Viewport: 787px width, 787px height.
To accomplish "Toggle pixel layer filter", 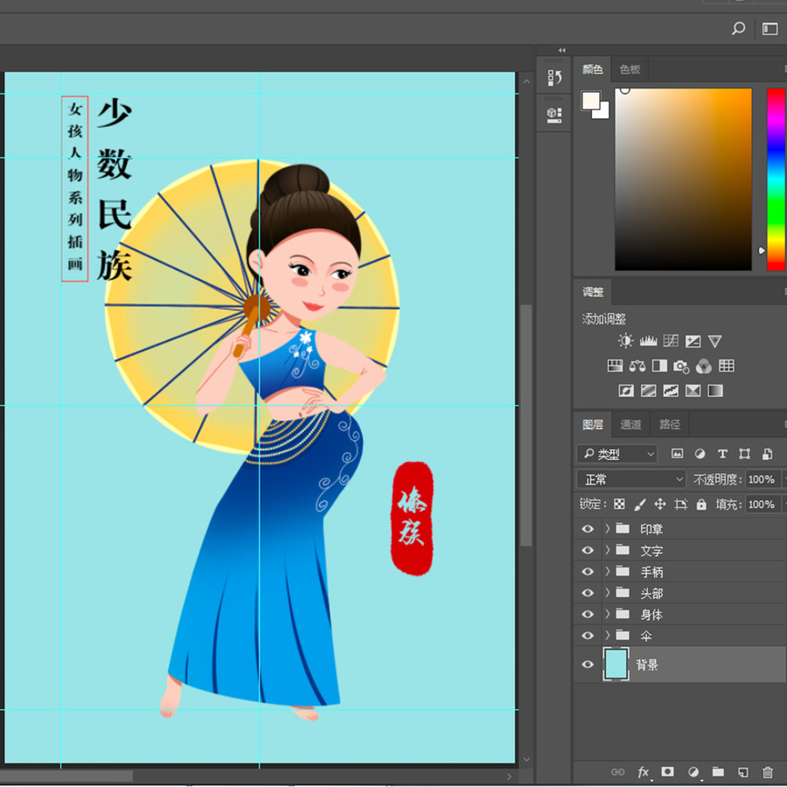I will pyautogui.click(x=677, y=454).
